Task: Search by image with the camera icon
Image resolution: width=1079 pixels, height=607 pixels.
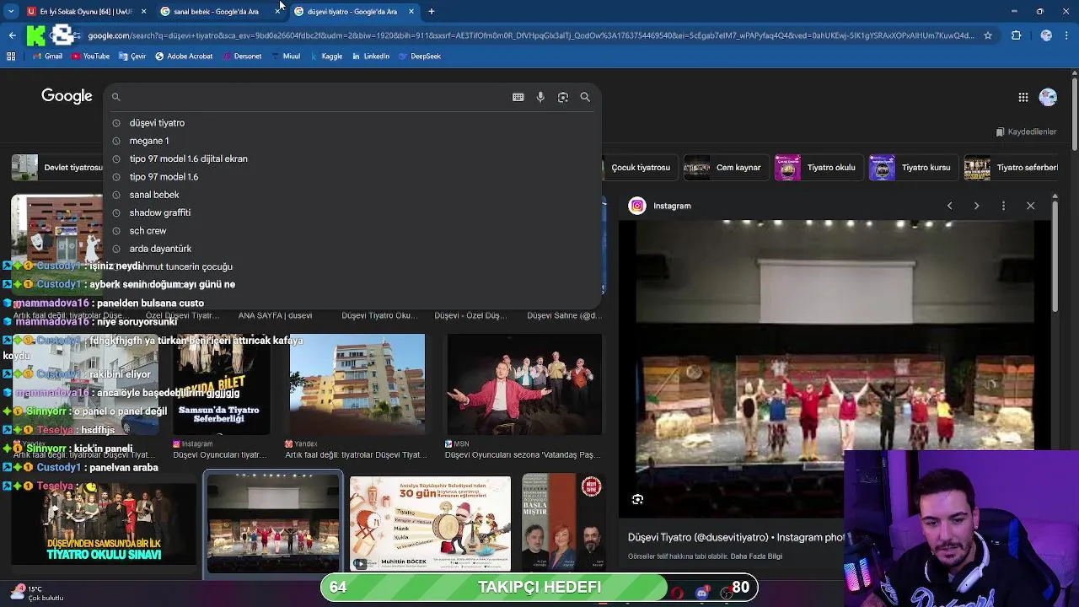Action: point(563,97)
